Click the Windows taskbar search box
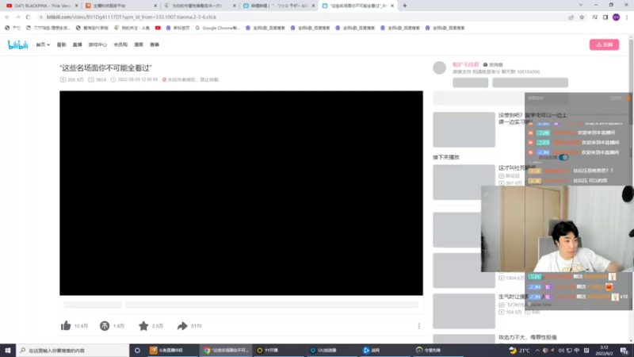The height and width of the screenshot is (357, 634). click(73, 350)
